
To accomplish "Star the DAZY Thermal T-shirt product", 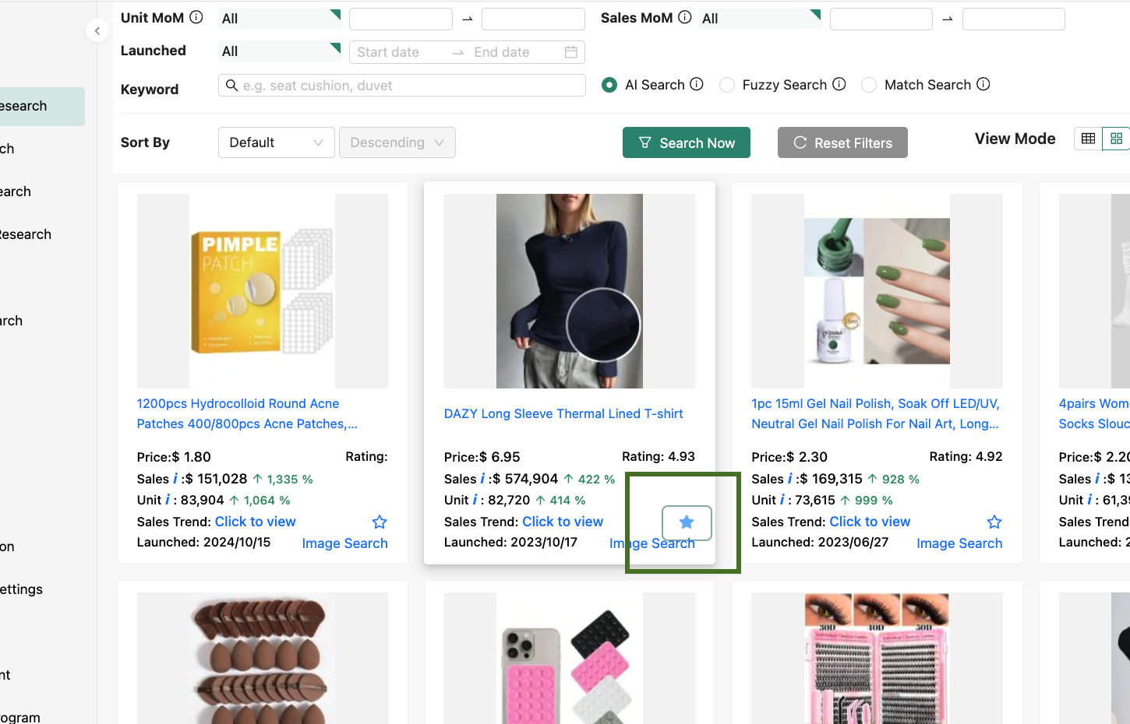I will click(x=686, y=522).
